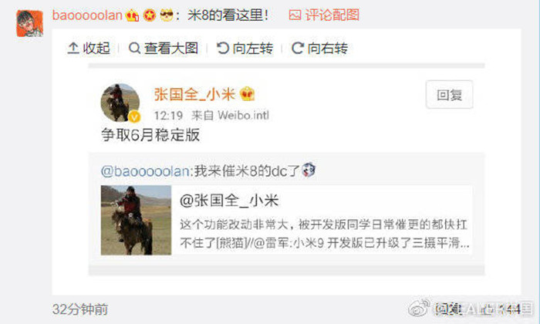Open the baooooolan username link at top
The image size is (540, 324).
pos(87,15)
